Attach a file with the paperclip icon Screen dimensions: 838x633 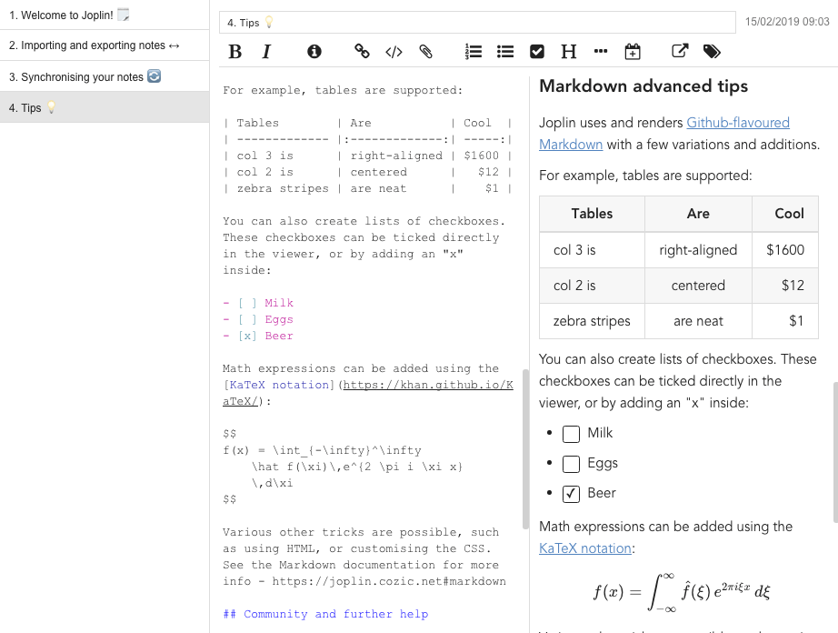(x=425, y=52)
